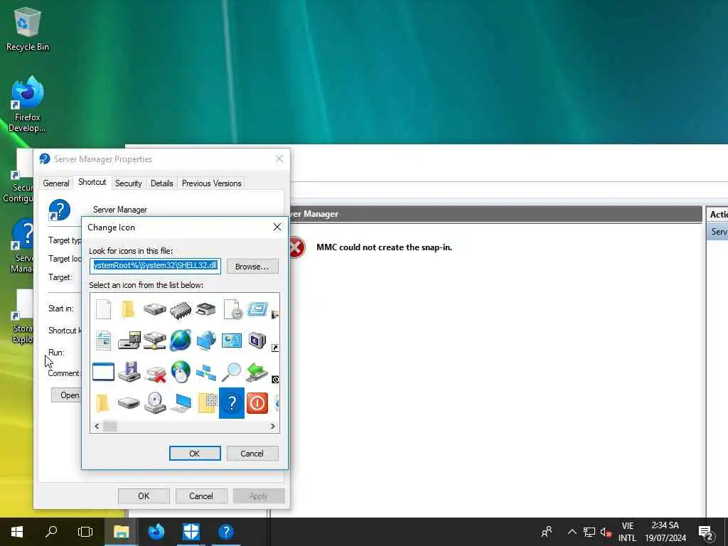Click the icon list scroll-right arrow

(x=272, y=427)
